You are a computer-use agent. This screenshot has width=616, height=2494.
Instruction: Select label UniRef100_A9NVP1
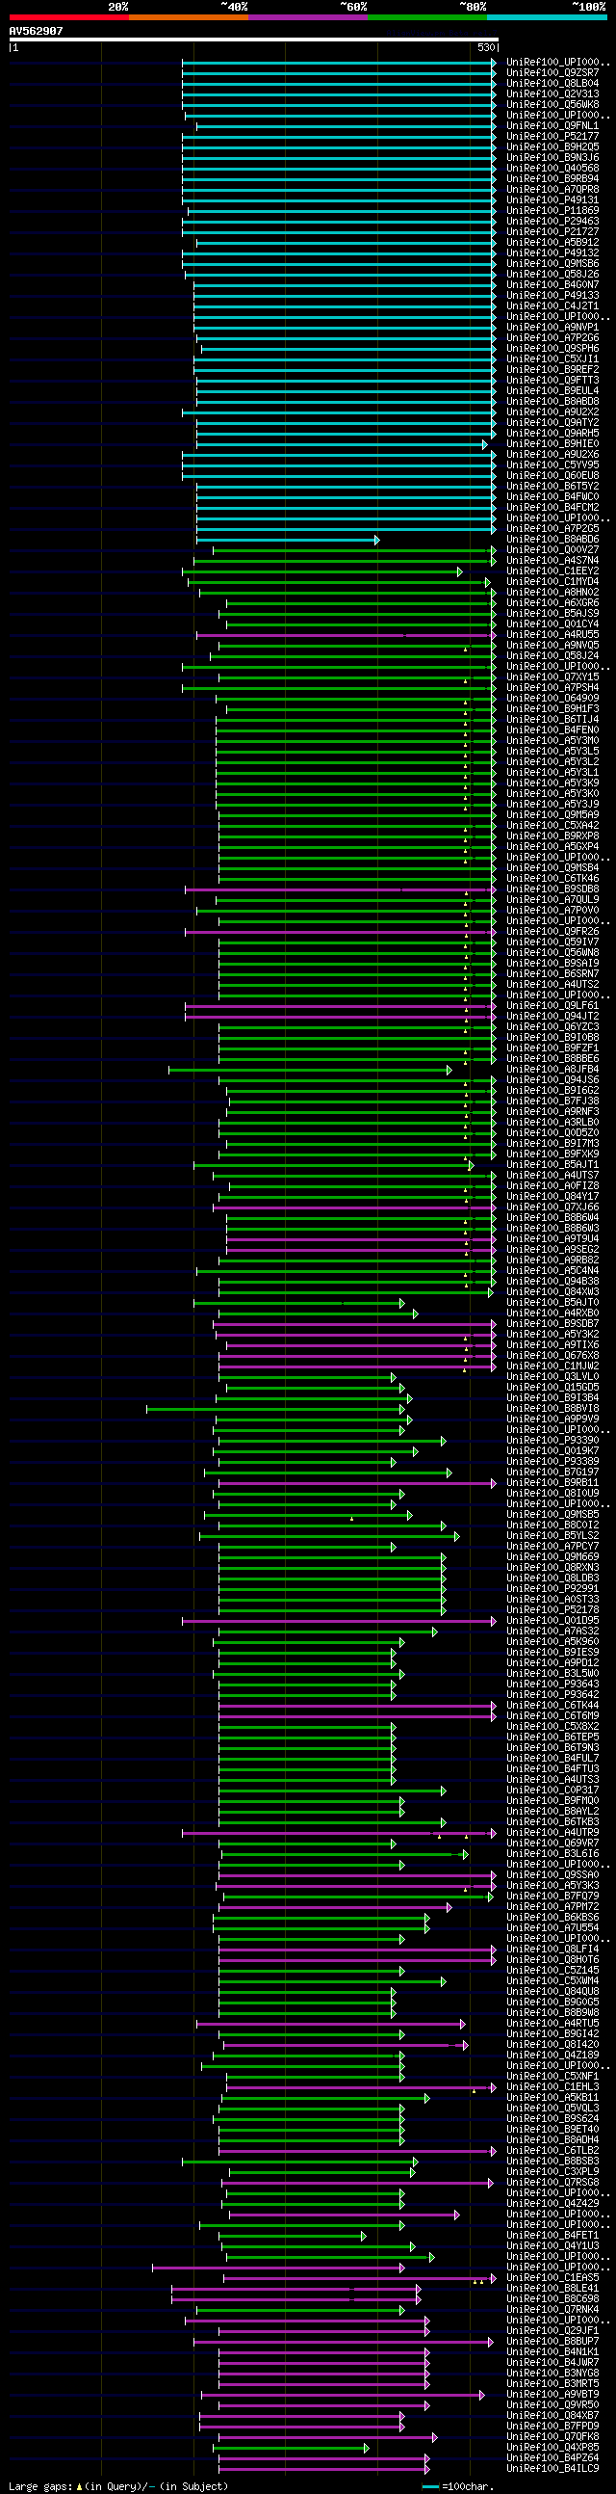tap(552, 328)
